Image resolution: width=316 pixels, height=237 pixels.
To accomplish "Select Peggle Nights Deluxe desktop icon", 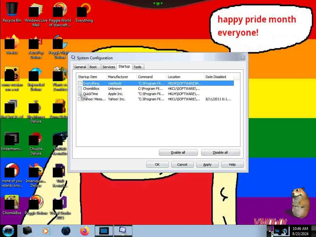I will 60,47.
